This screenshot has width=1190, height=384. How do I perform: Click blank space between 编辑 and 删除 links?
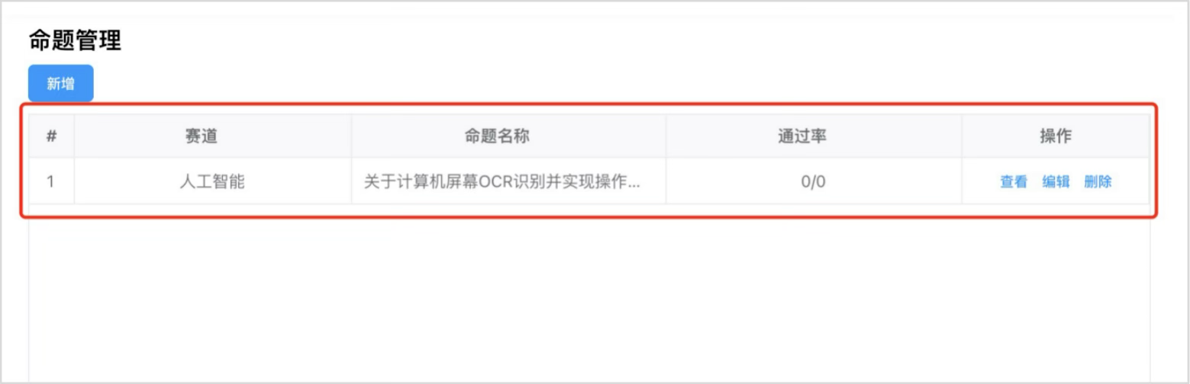(1077, 182)
